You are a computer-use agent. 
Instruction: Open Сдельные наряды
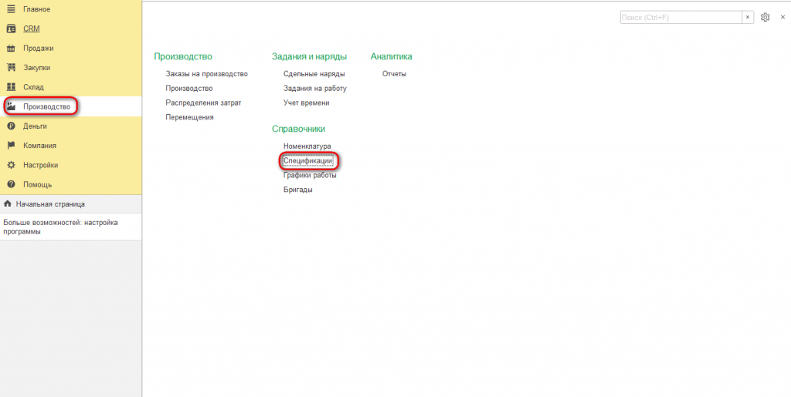314,74
